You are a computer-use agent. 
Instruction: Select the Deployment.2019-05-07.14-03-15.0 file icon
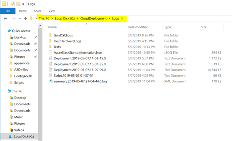51,58
